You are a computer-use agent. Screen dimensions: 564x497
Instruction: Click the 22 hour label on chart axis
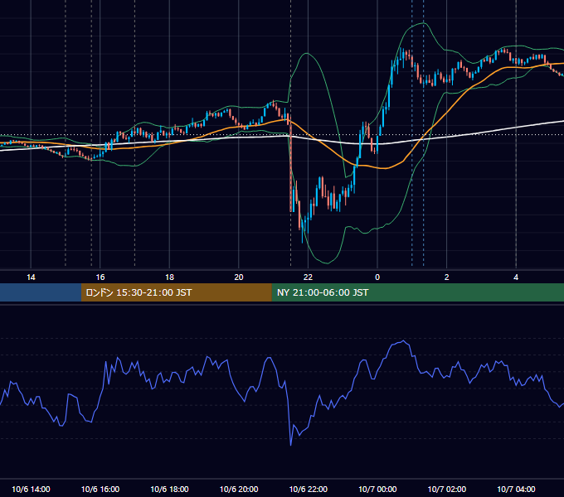tap(308, 277)
